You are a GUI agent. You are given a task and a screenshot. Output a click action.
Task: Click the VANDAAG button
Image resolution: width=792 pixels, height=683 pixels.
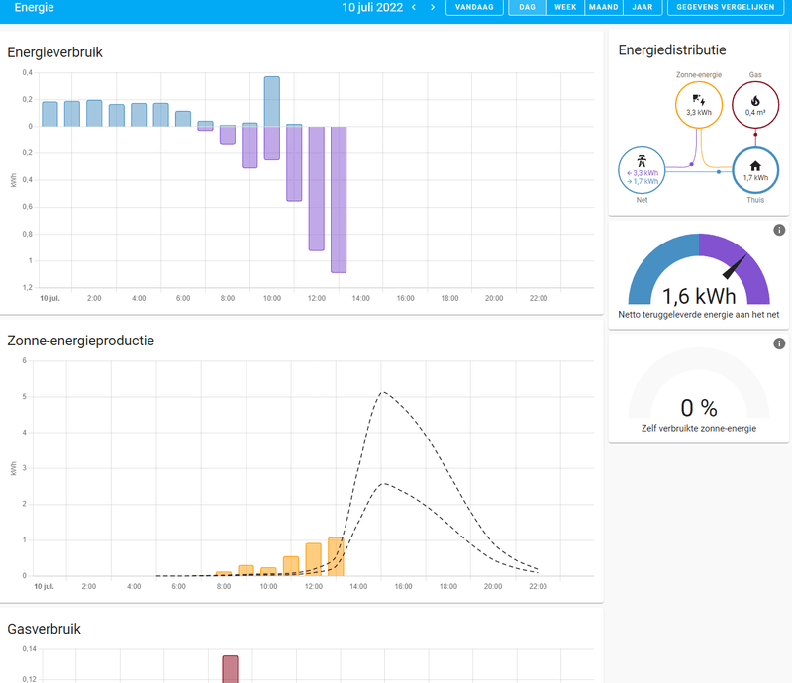[474, 7]
